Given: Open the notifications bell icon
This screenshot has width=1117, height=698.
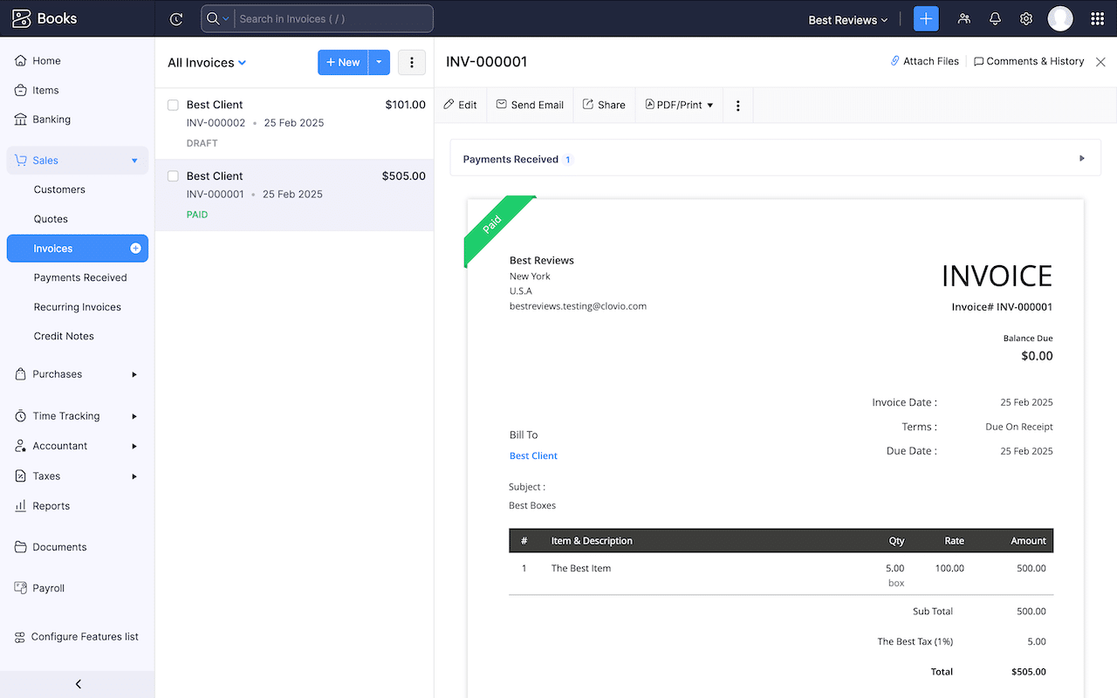Looking at the screenshot, I should point(995,18).
